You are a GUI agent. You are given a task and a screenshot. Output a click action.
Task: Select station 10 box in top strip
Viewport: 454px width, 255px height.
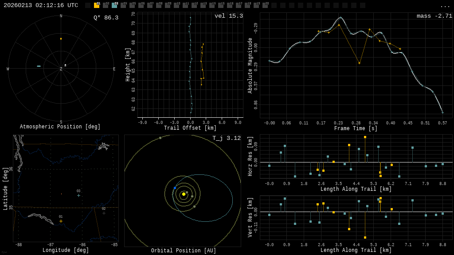click(x=176, y=5)
